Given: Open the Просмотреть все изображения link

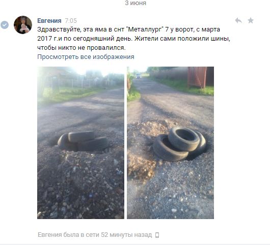Looking at the screenshot, I should (x=86, y=57).
